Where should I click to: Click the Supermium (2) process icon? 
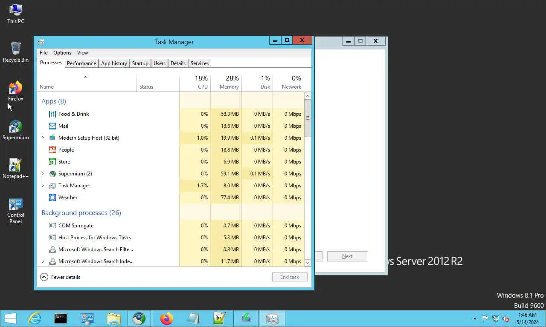click(x=52, y=174)
